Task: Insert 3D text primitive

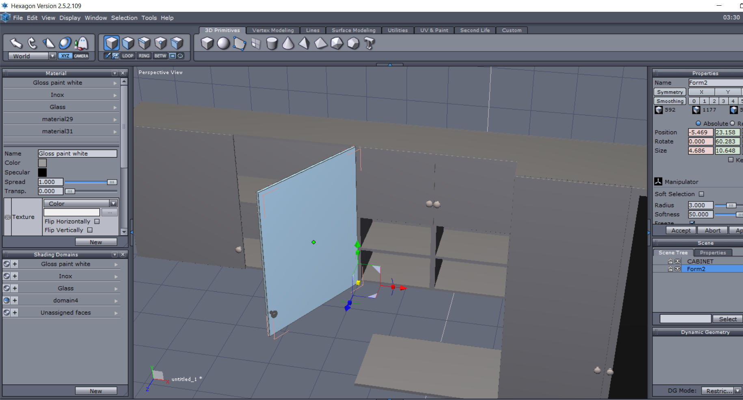Action: [x=369, y=43]
